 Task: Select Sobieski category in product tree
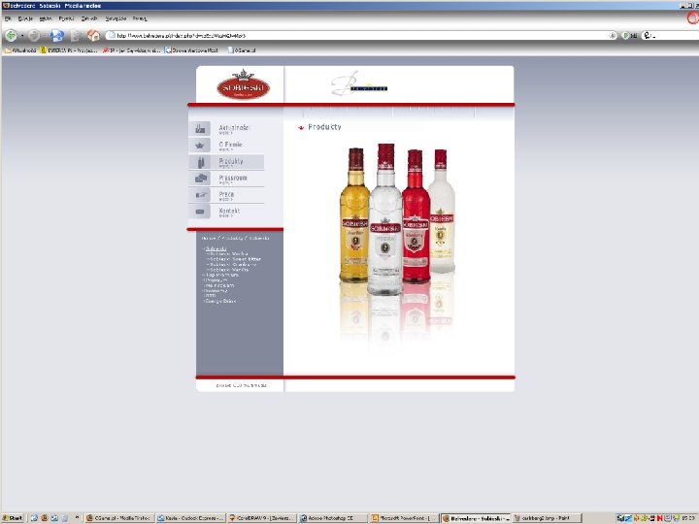pos(216,248)
